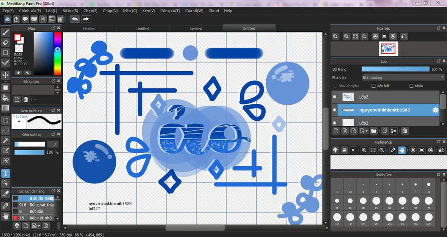This screenshot has width=447, height=237.
Task: Open settings gear on nguyenvankhiemtb1983 layer
Action: 435,110
